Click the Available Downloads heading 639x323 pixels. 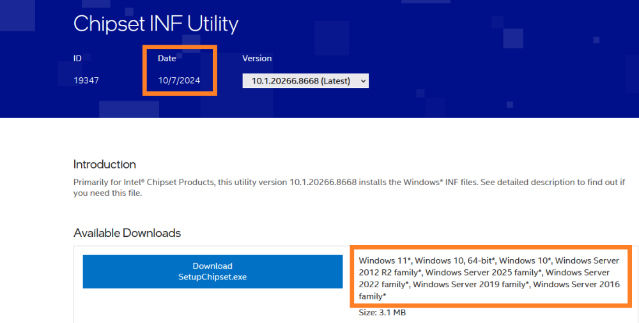[127, 233]
